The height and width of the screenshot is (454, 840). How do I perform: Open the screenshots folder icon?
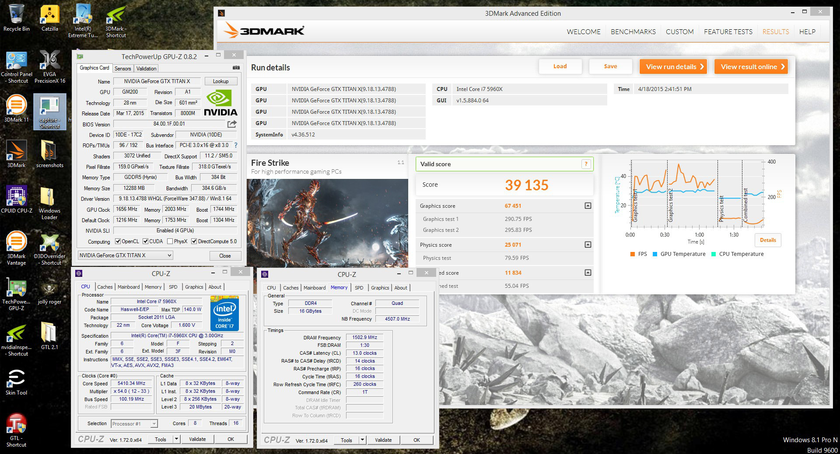point(49,154)
